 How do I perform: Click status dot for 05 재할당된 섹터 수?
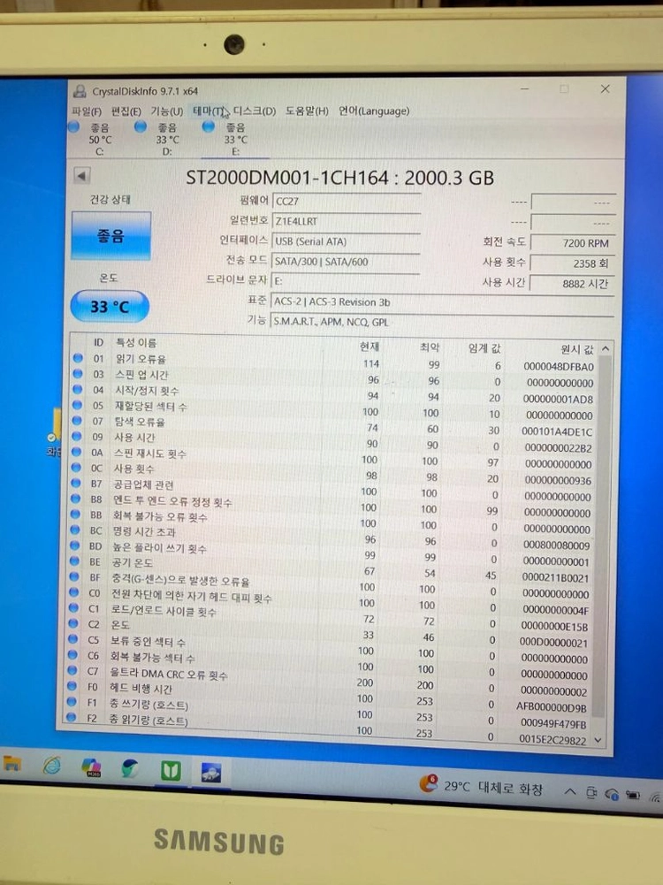click(x=77, y=405)
